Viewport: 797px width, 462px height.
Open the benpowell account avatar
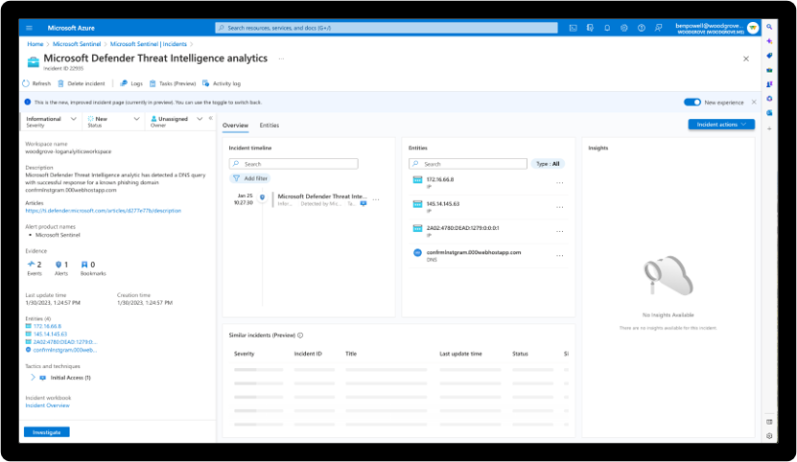pos(753,28)
